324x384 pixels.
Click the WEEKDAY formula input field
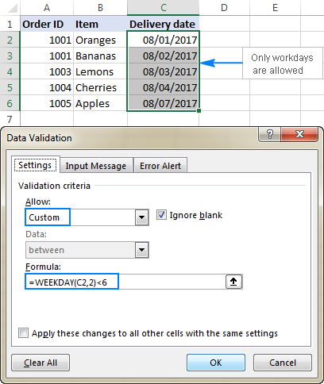tap(125, 282)
